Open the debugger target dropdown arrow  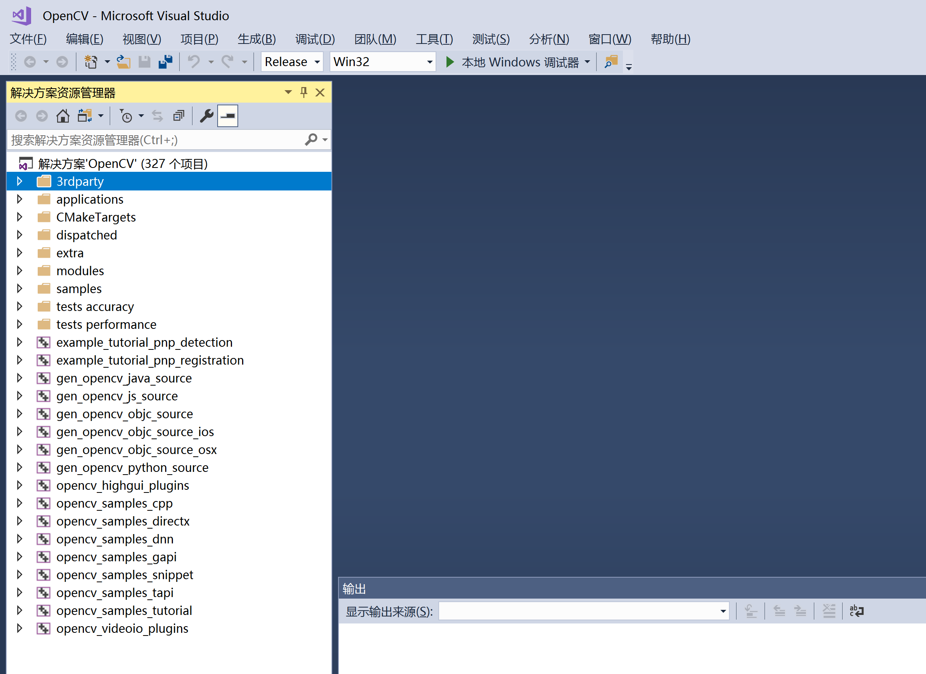[588, 62]
